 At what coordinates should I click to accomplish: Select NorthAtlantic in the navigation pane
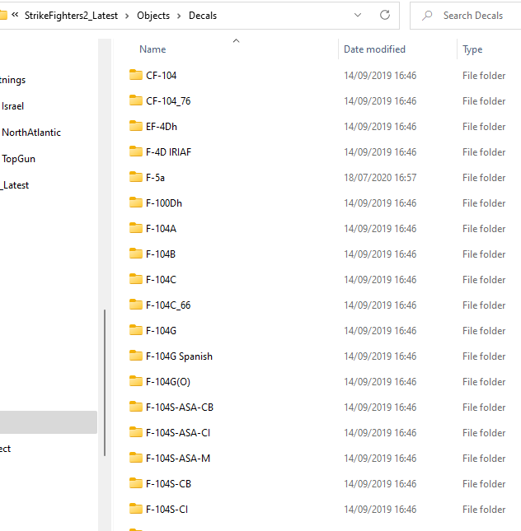click(x=31, y=133)
